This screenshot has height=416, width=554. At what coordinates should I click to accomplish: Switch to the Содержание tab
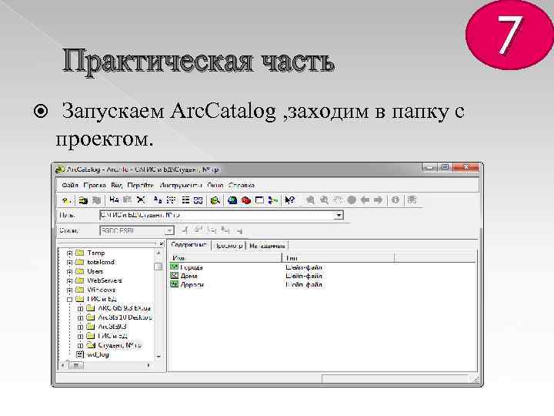pyautogui.click(x=189, y=245)
